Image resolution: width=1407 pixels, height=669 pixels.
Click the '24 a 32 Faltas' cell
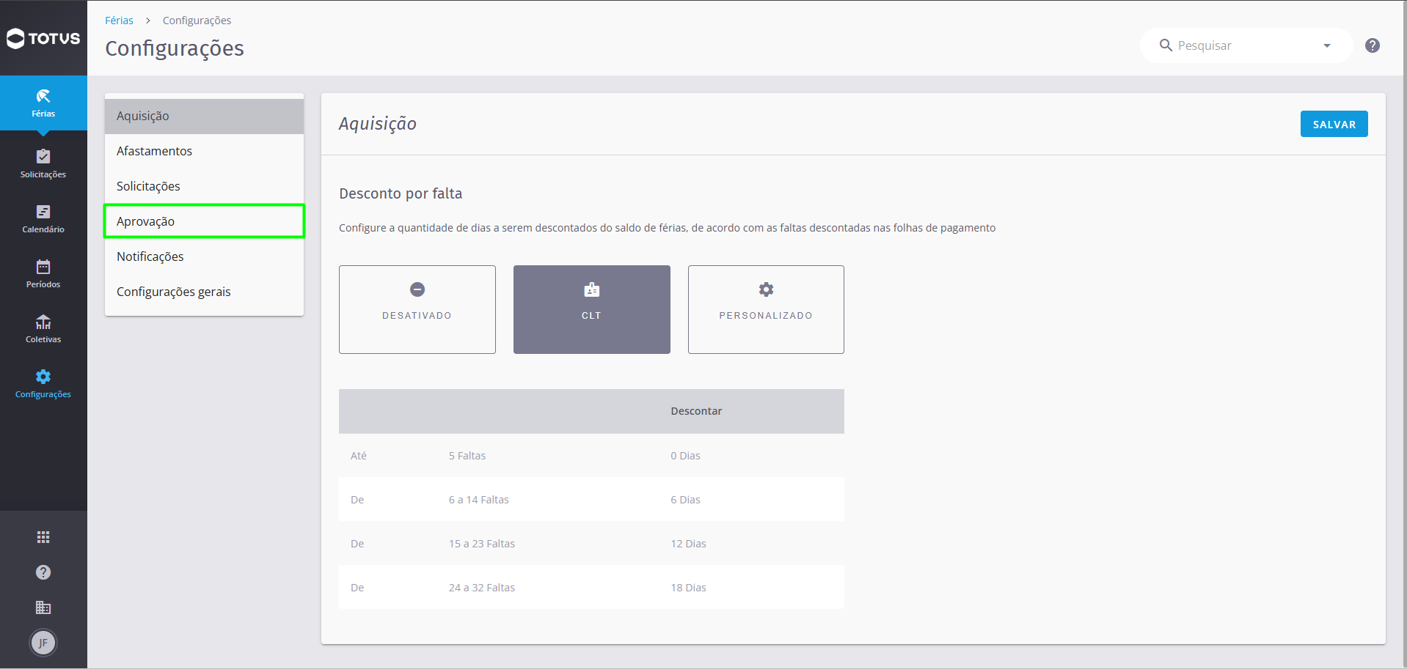pyautogui.click(x=482, y=588)
